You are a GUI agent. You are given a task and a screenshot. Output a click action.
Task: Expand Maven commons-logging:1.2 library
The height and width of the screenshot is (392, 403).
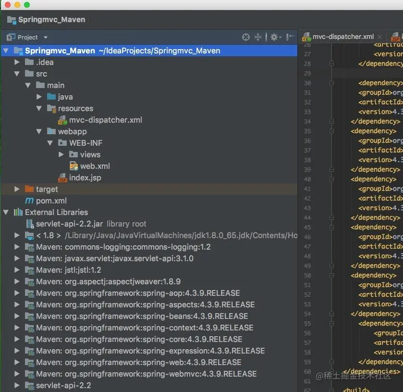point(17,247)
